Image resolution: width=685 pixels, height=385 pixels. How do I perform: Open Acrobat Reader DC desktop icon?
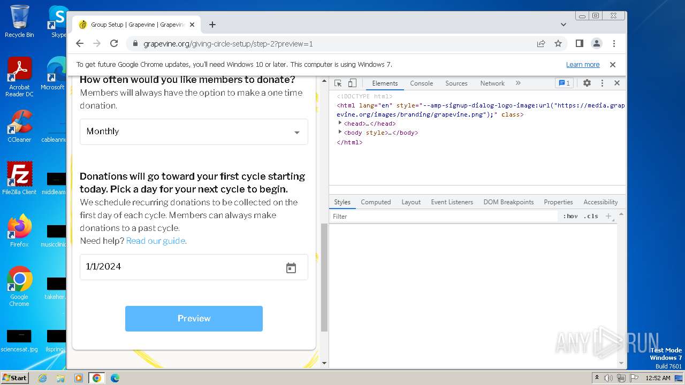20,77
